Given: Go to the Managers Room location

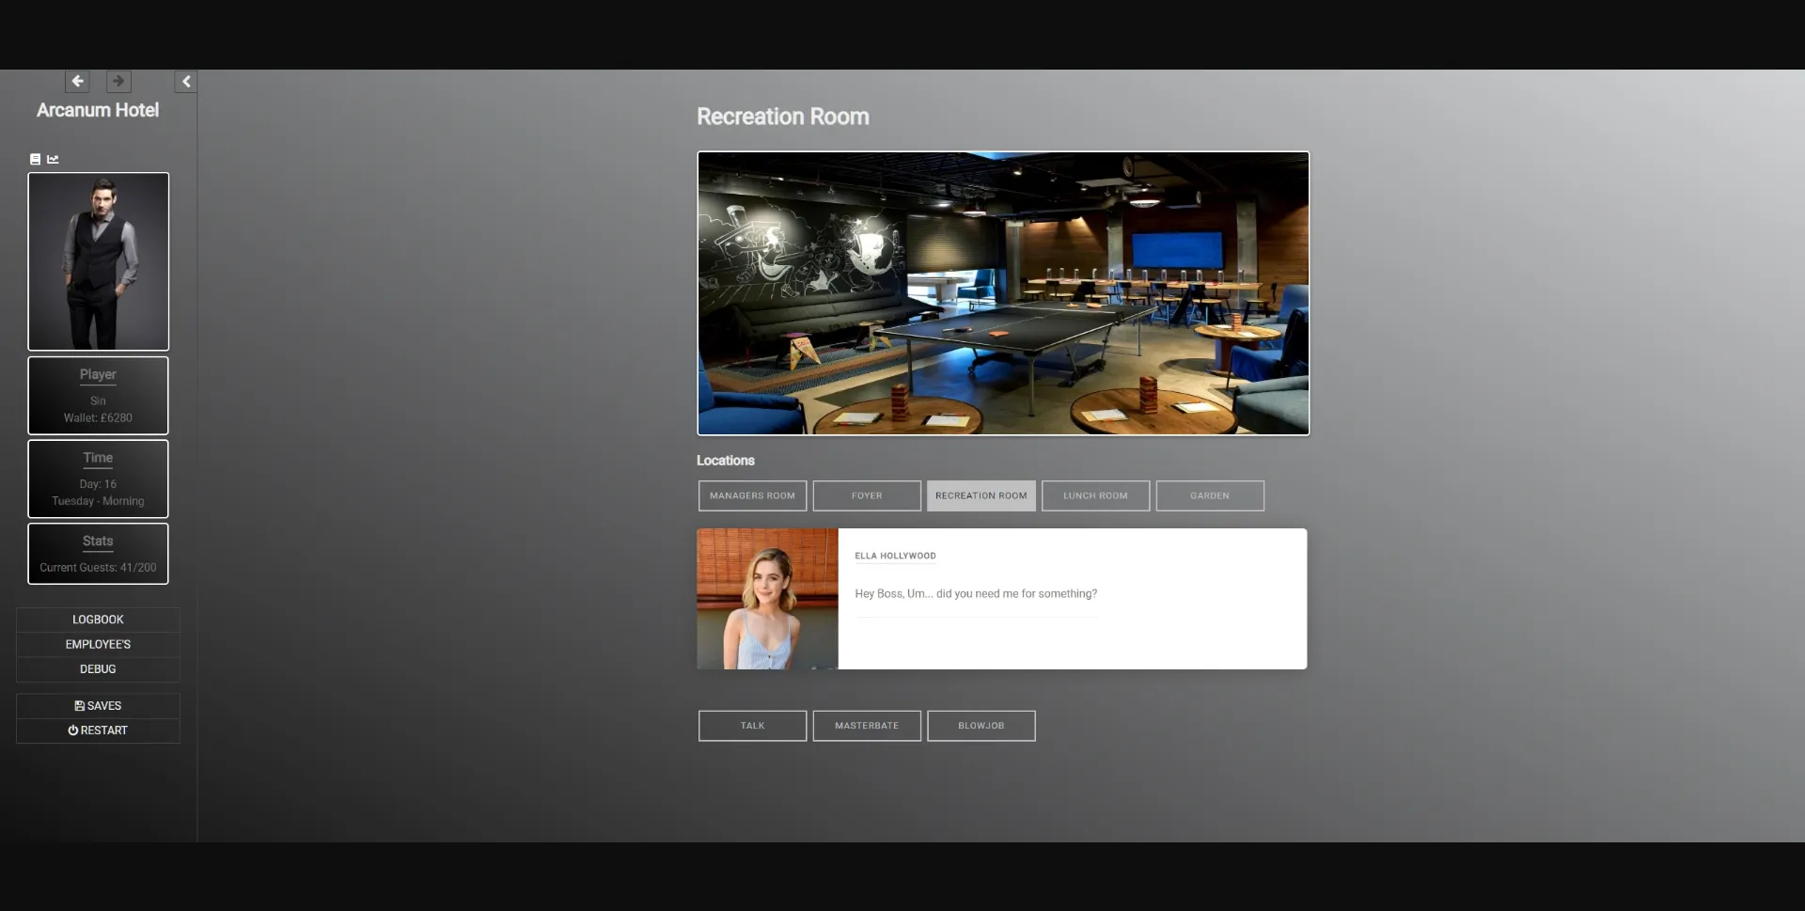Looking at the screenshot, I should click(752, 495).
